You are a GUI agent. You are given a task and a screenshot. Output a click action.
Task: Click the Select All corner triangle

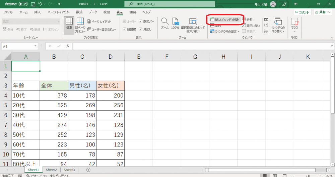[x=7, y=57]
